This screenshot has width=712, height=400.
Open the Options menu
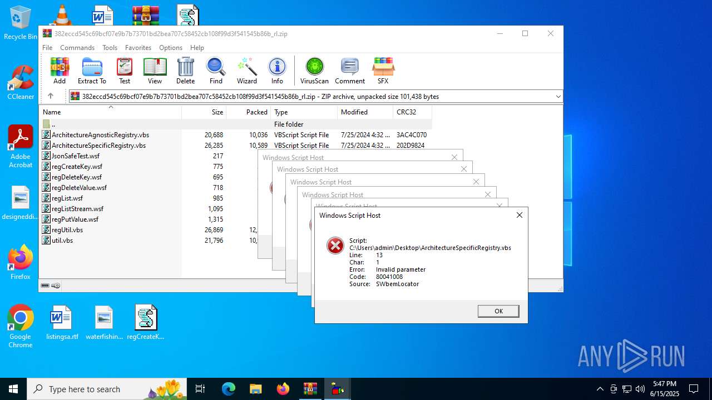[171, 48]
